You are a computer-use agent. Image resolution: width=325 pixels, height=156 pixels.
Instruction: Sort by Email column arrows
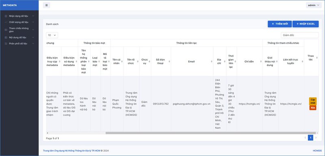(211, 61)
